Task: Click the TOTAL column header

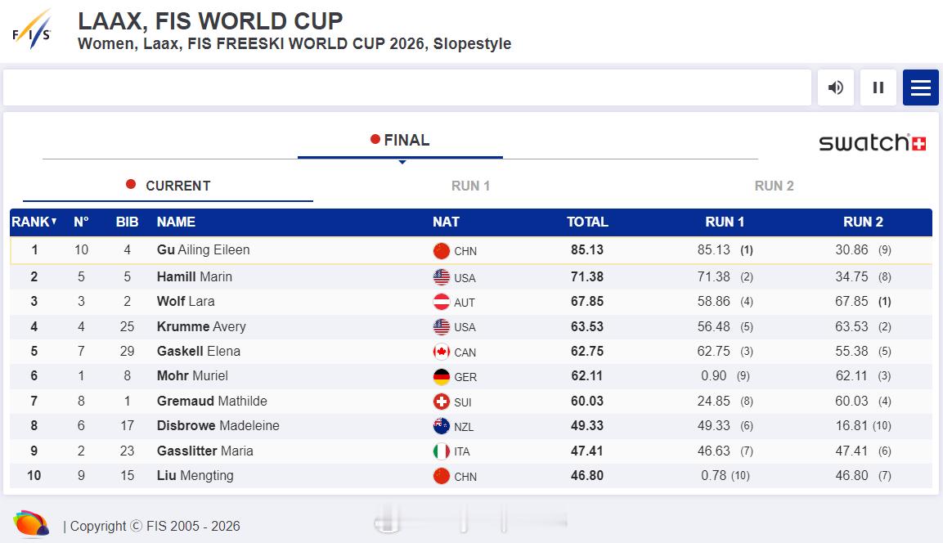Action: 587,222
